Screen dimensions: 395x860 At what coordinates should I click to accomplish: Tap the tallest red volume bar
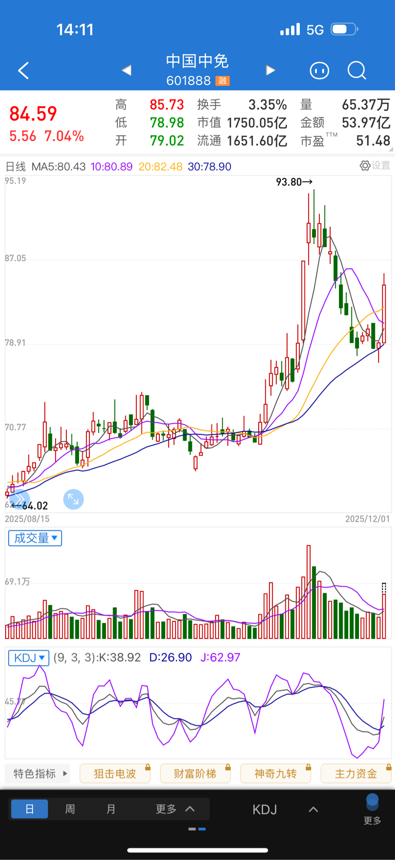(309, 592)
